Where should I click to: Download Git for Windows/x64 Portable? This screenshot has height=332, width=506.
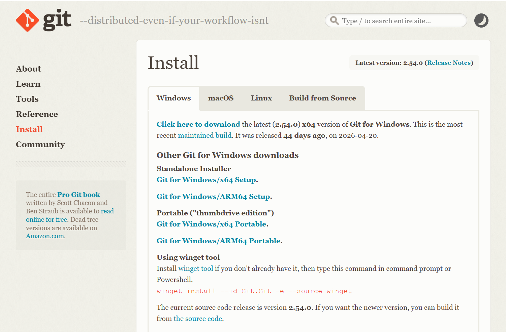point(212,224)
